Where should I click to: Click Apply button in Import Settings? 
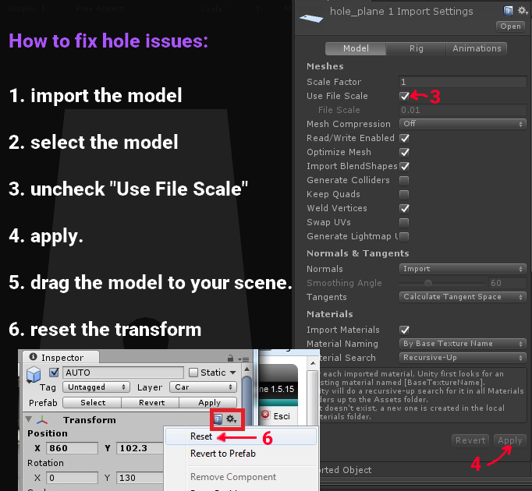[510, 440]
